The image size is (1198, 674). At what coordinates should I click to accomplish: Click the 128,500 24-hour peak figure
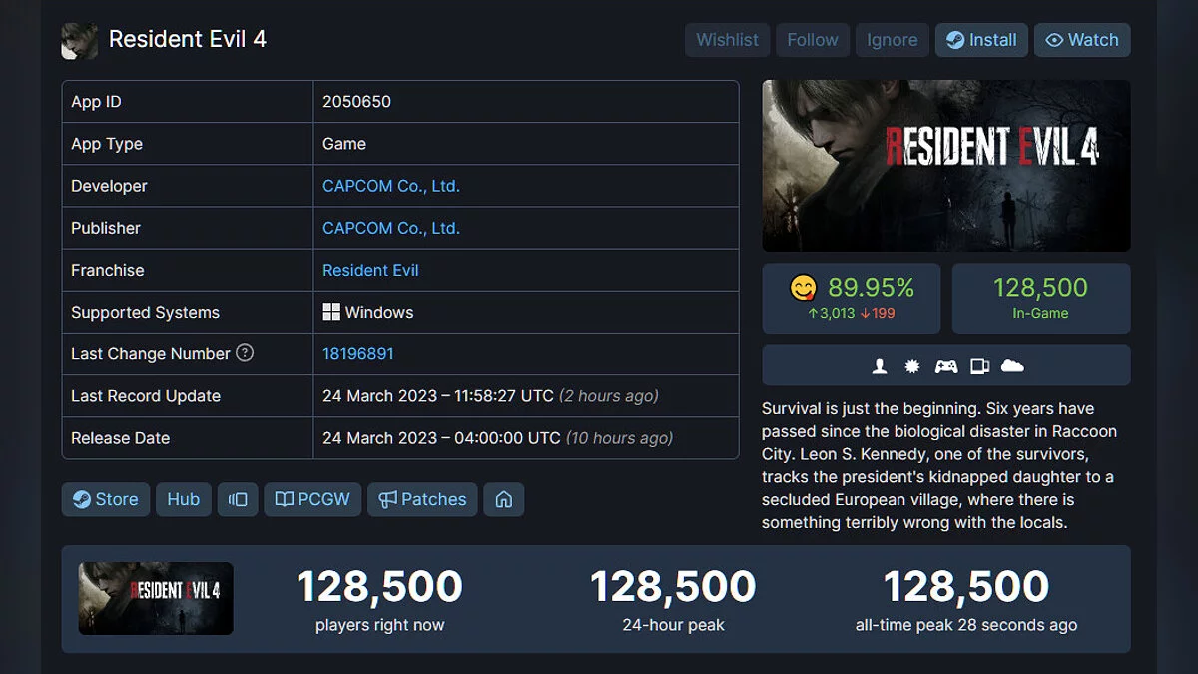pos(673,587)
